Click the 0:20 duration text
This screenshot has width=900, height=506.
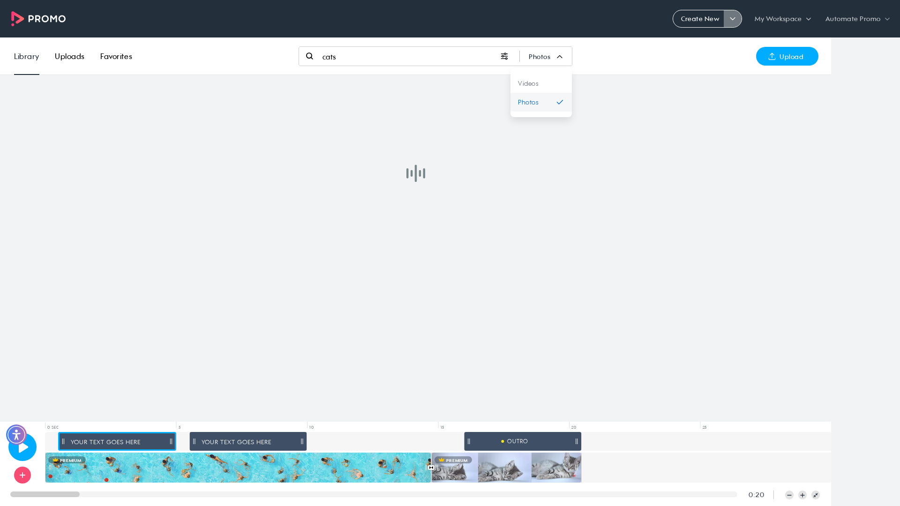(x=756, y=495)
